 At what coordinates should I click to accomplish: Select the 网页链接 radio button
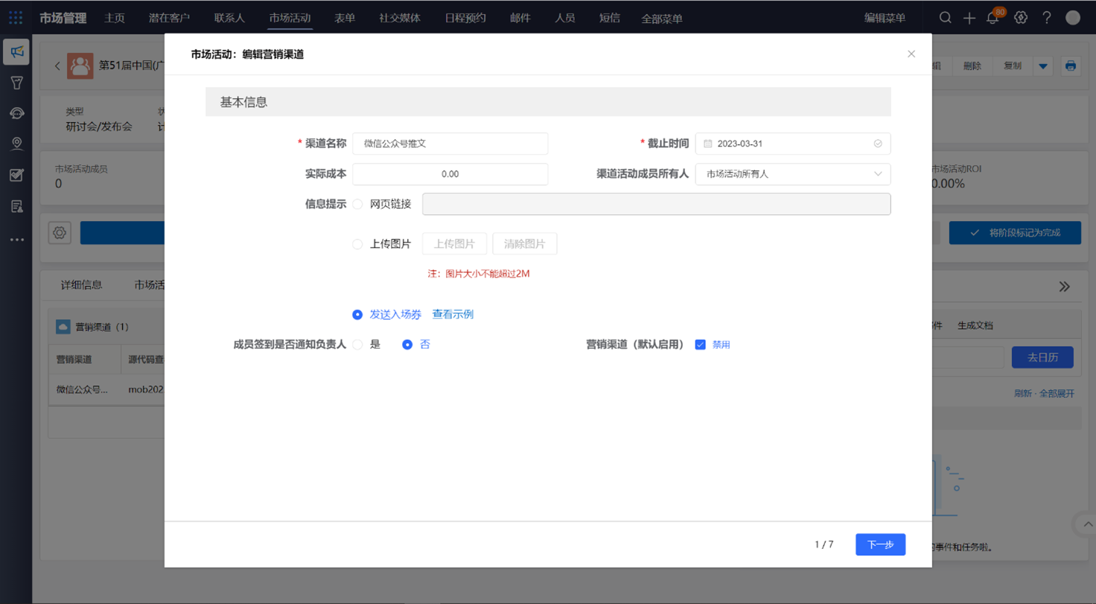(358, 204)
